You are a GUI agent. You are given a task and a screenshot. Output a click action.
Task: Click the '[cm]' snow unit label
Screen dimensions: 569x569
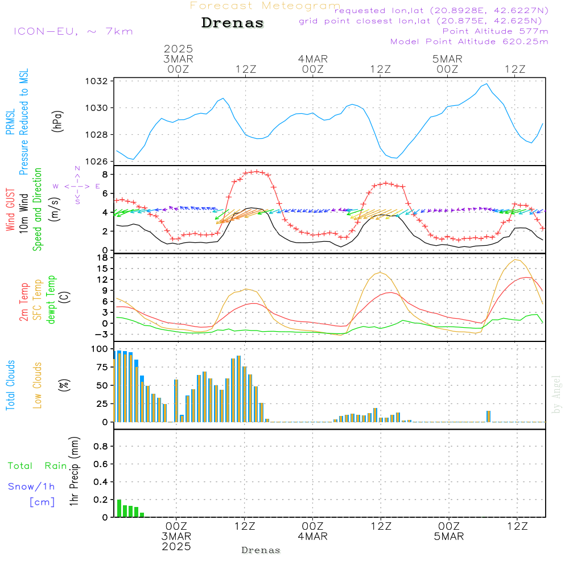tap(42, 502)
